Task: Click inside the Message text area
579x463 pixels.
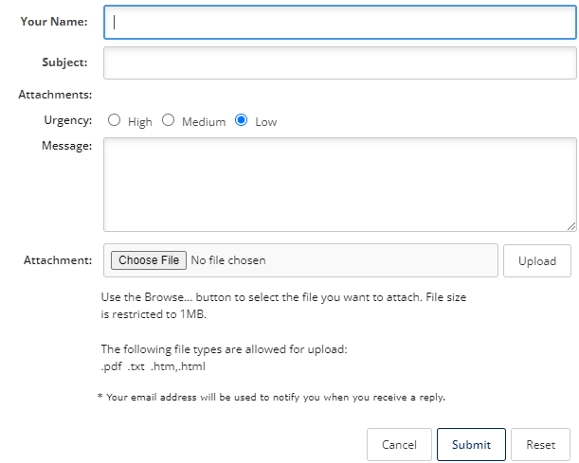Action: (339, 185)
